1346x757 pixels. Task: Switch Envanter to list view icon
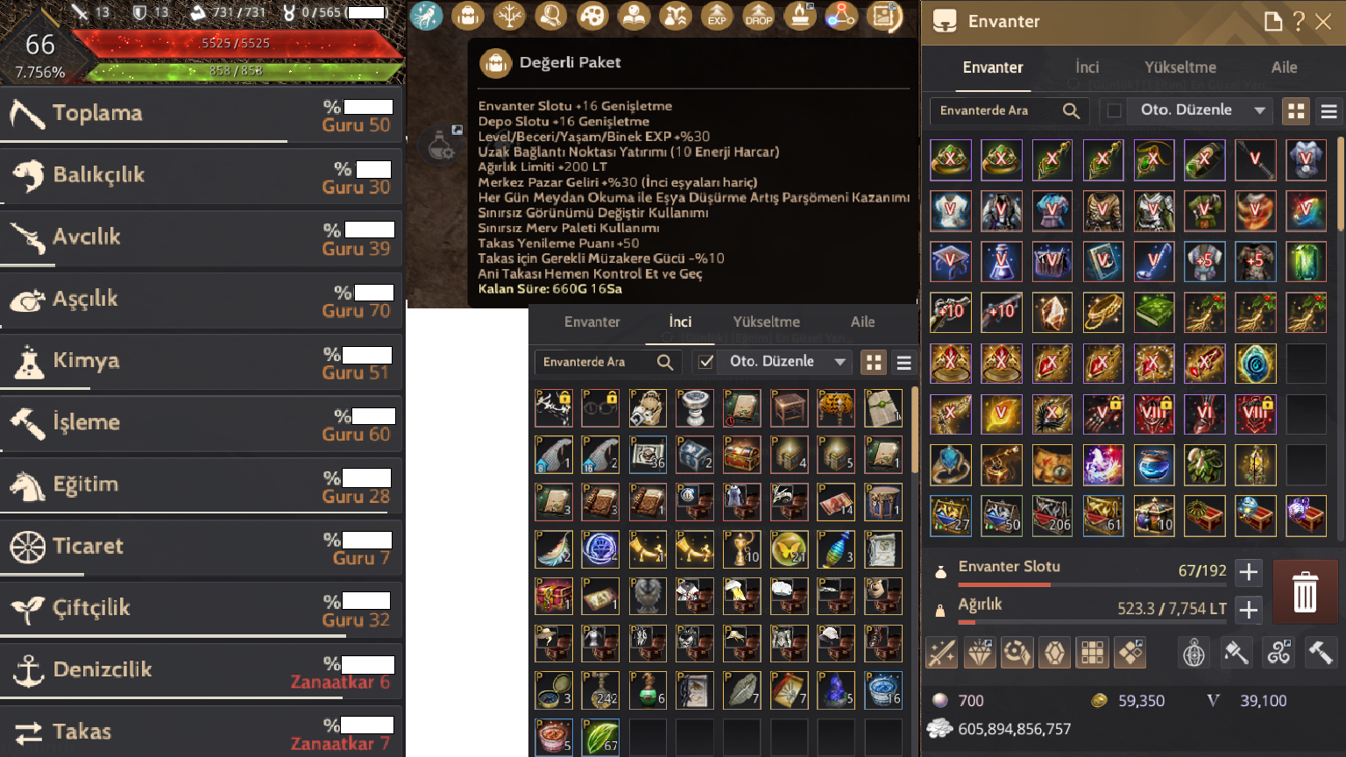click(1328, 110)
